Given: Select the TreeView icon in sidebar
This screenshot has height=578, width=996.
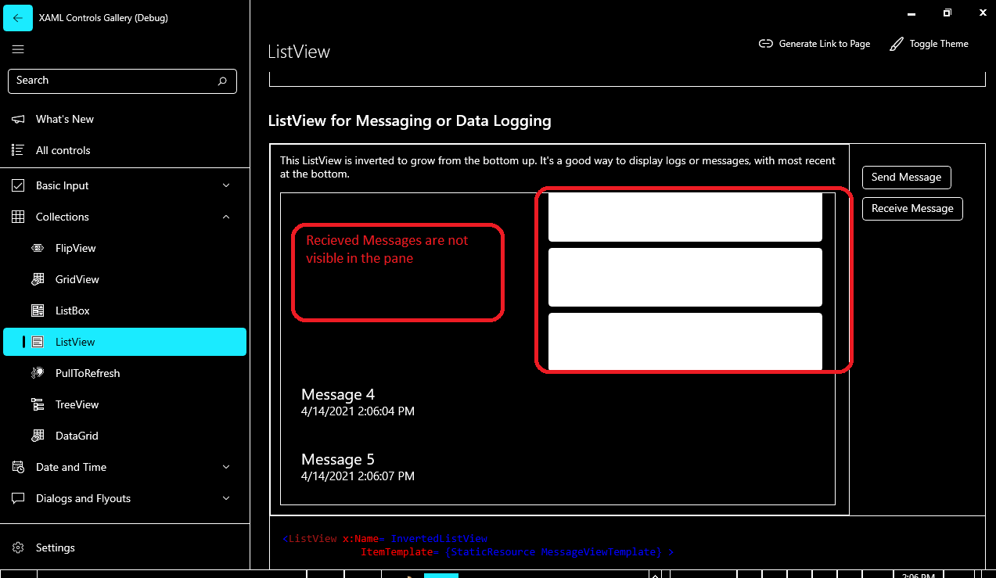Looking at the screenshot, I should [x=38, y=404].
